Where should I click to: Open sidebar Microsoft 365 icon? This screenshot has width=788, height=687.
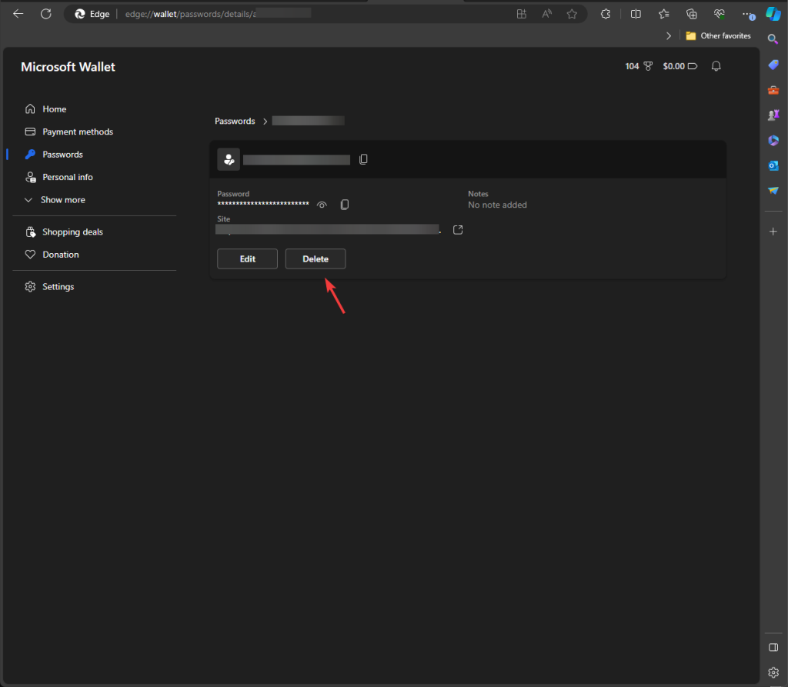point(773,140)
